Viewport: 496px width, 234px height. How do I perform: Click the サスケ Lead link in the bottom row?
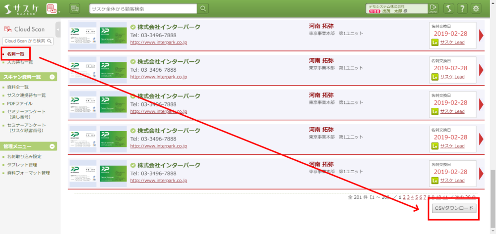(452, 181)
